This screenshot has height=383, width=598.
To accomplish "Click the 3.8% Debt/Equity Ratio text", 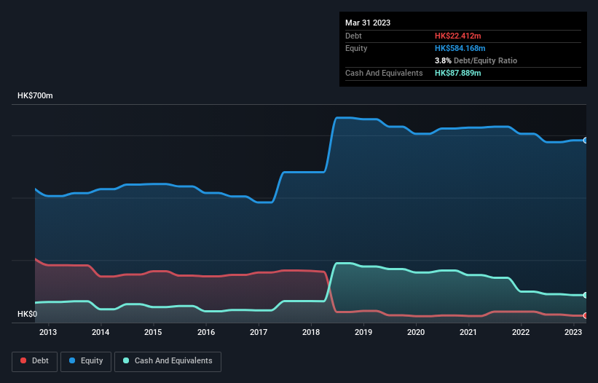I will 476,60.
